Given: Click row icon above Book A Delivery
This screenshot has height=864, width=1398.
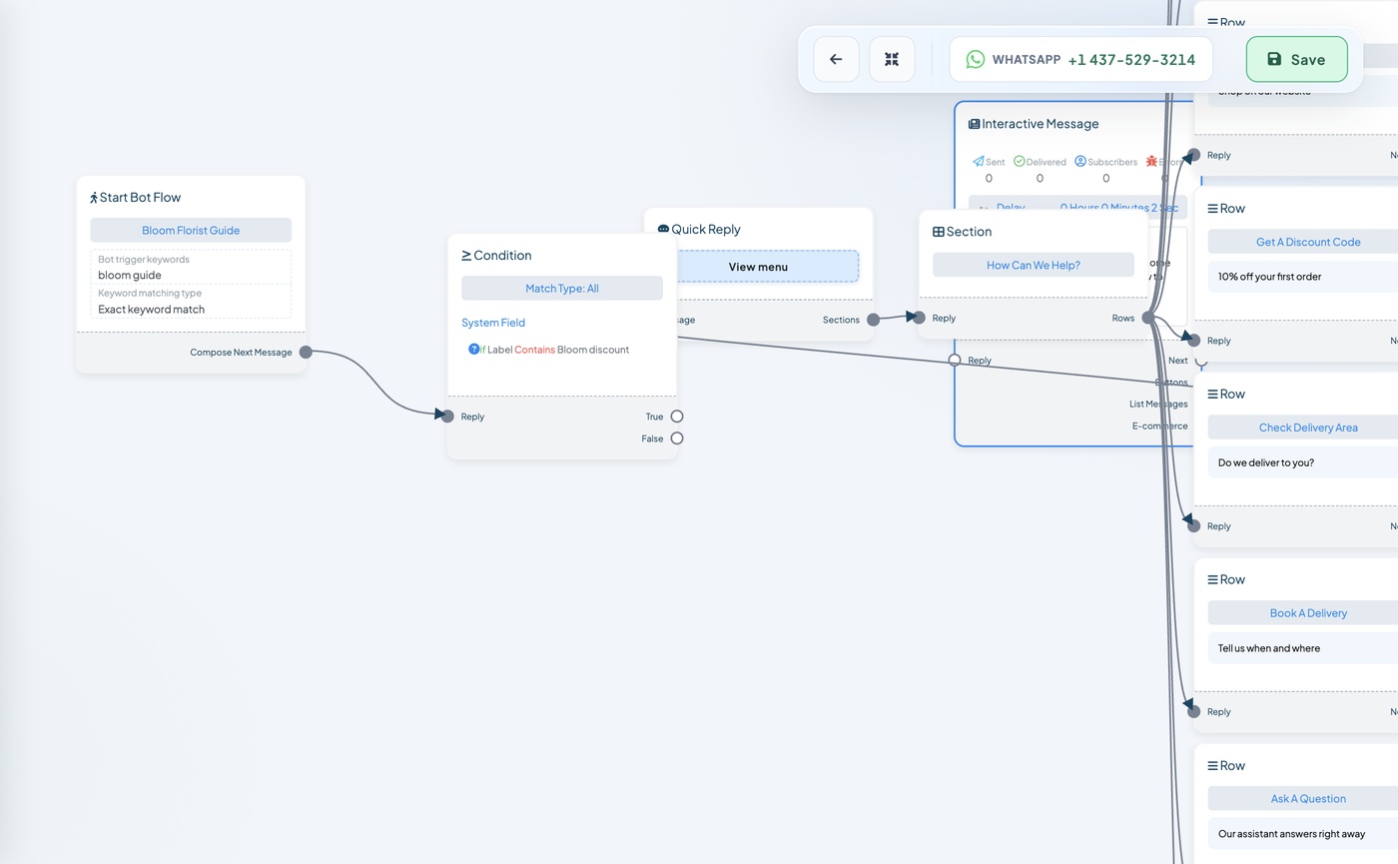Looking at the screenshot, I should [1213, 580].
